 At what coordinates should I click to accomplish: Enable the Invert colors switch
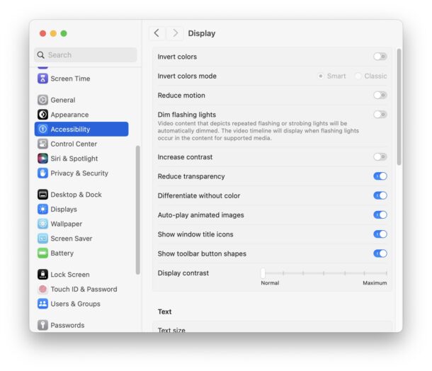tap(380, 57)
